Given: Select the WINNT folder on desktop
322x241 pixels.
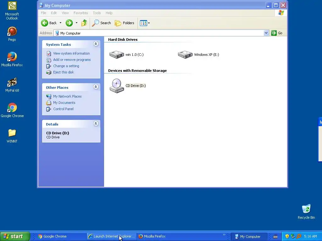Looking at the screenshot, I should coord(12,136).
